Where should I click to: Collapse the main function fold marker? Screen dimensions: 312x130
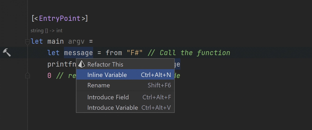click(27, 42)
